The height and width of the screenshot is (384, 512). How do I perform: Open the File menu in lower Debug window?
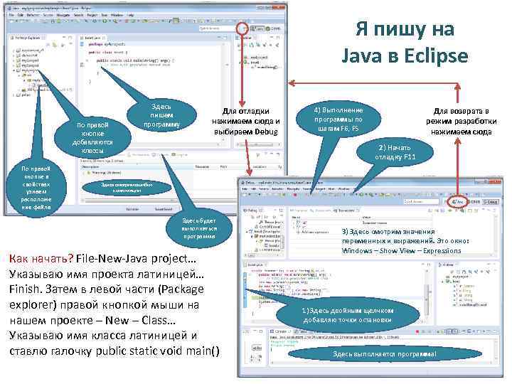245,188
